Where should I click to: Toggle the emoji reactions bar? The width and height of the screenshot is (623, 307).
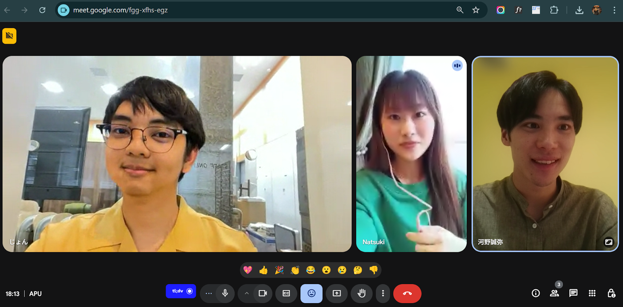(x=311, y=293)
